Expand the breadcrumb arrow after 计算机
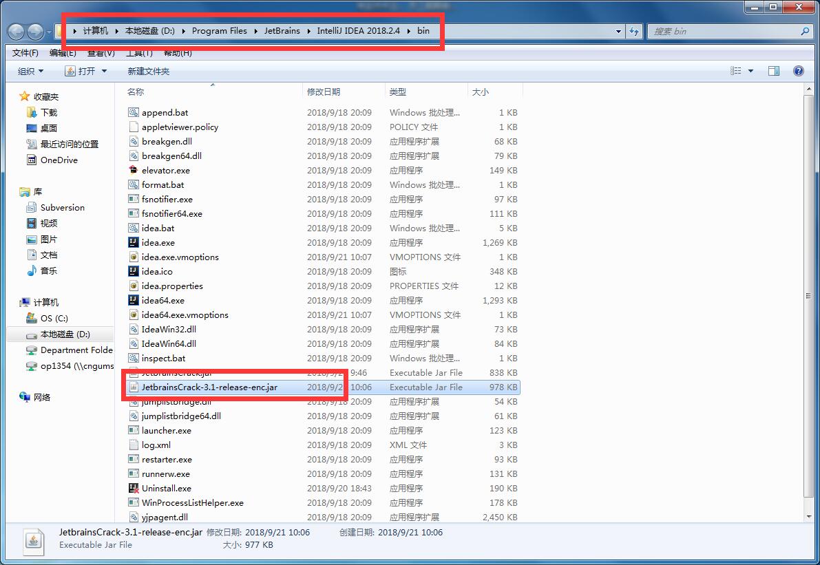This screenshot has height=565, width=820. [116, 31]
